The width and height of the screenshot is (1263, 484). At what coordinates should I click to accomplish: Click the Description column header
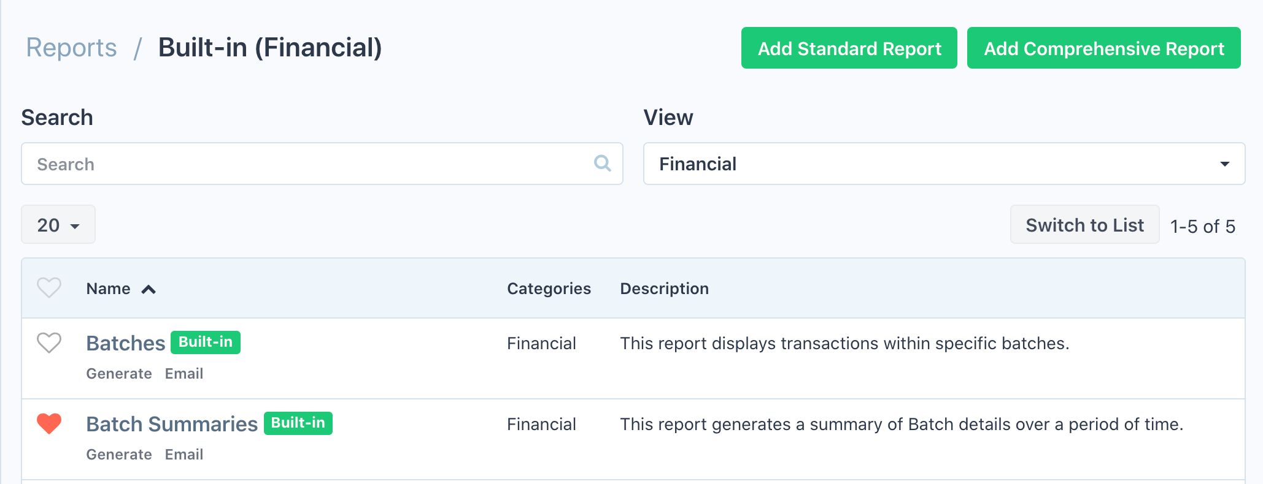664,289
